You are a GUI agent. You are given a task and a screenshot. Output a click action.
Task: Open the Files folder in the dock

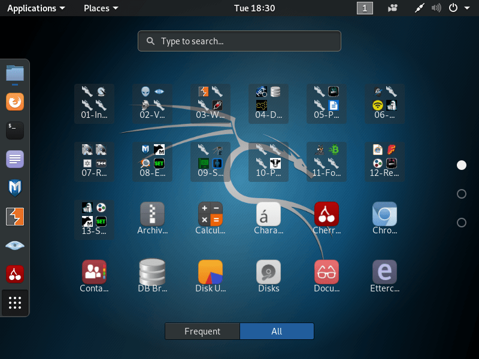coord(14,73)
